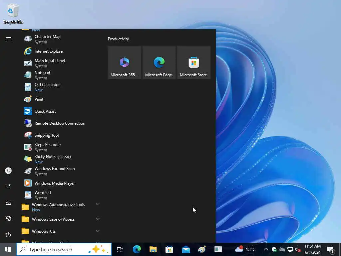Open Microsoft Store on the taskbar
This screenshot has width=341, height=256.
(169, 249)
